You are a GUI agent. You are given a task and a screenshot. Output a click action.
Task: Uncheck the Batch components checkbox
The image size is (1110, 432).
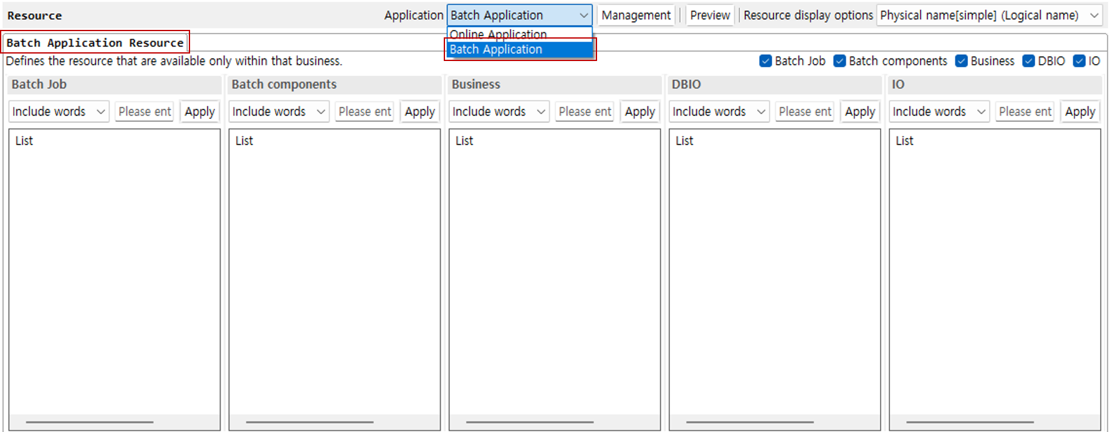tap(840, 61)
